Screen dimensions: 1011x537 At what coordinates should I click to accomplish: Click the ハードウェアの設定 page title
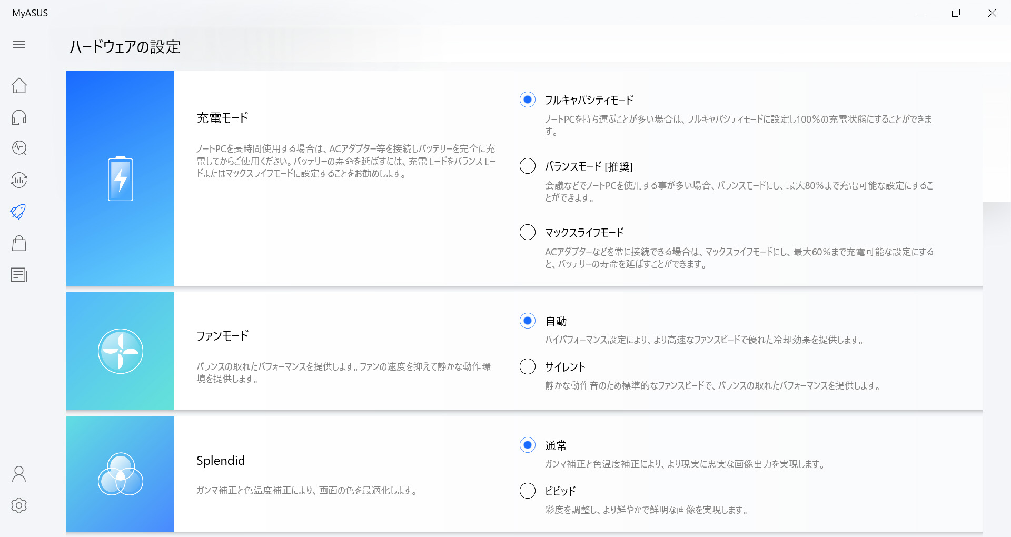[x=124, y=47]
